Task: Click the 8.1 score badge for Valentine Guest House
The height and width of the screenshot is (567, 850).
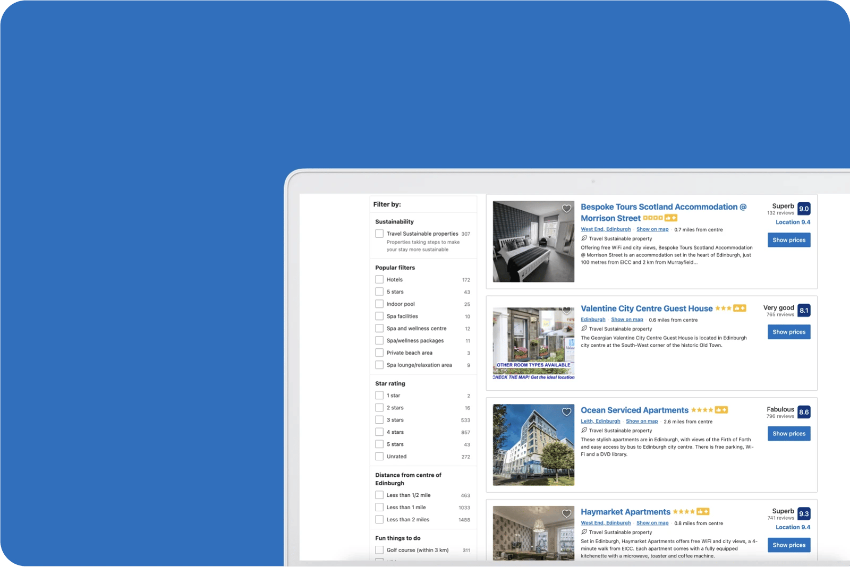Action: point(804,310)
